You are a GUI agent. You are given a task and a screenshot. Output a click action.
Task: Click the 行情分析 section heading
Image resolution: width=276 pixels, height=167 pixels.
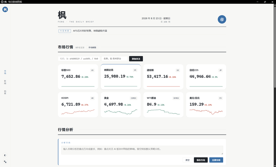pos(66,129)
